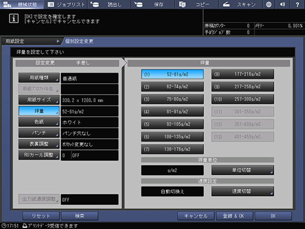Screen dimensions: 305x229
Task: Click the 検索 search button
Action: [80, 216]
